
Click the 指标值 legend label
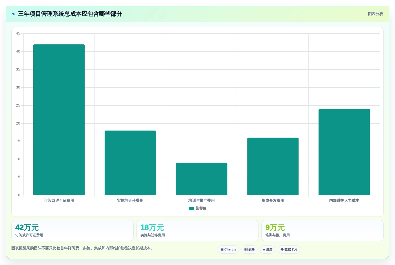tap(201, 208)
